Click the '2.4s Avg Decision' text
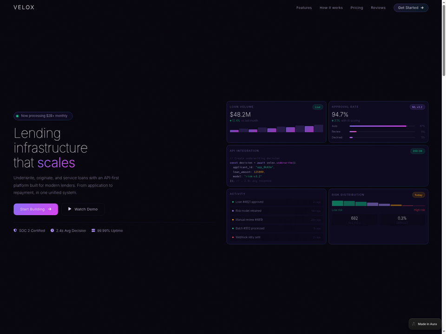Screen dimensions: 446x334 click(71, 231)
